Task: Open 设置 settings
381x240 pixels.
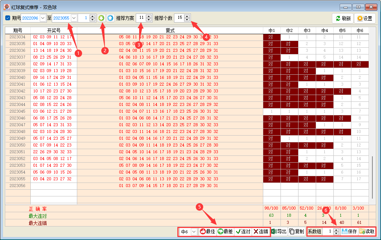Action: (x=364, y=18)
